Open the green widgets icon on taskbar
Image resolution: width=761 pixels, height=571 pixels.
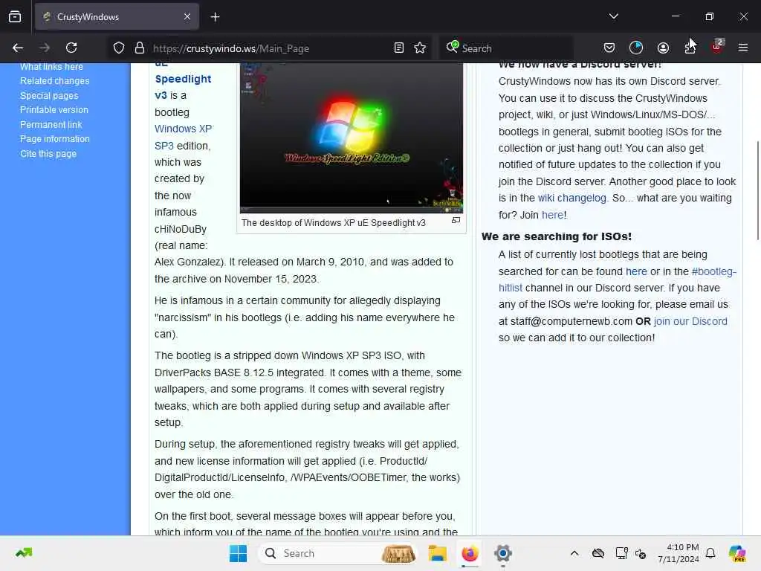(x=24, y=553)
